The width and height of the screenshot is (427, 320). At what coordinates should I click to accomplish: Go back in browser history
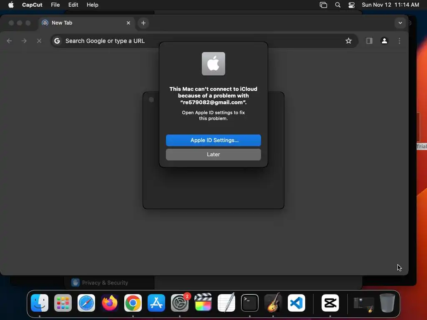tap(9, 41)
